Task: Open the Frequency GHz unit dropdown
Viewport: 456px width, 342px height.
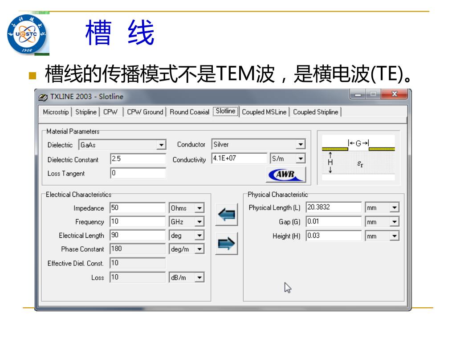Action: [x=199, y=222]
